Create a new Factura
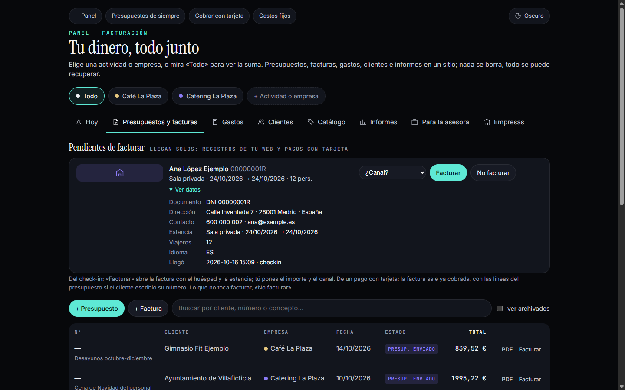 pyautogui.click(x=148, y=309)
